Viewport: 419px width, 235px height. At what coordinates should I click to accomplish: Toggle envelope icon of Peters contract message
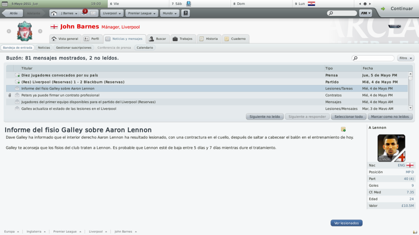tap(17, 95)
